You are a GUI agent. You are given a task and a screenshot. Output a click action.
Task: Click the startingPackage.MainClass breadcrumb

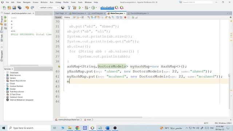click(x=69, y=120)
